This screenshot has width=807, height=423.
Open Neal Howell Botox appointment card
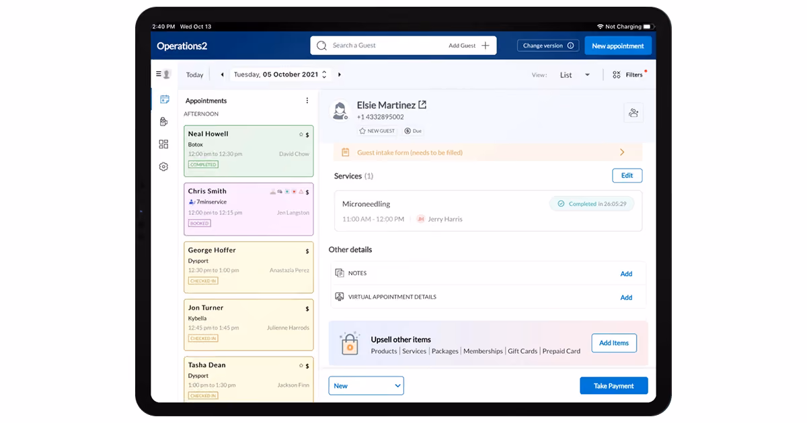click(249, 151)
